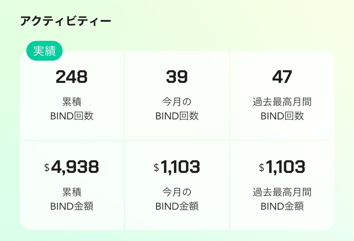Click the BIND回数 text under 過去最高月間
Image resolution: width=354 pixels, height=241 pixels.
pyautogui.click(x=282, y=116)
